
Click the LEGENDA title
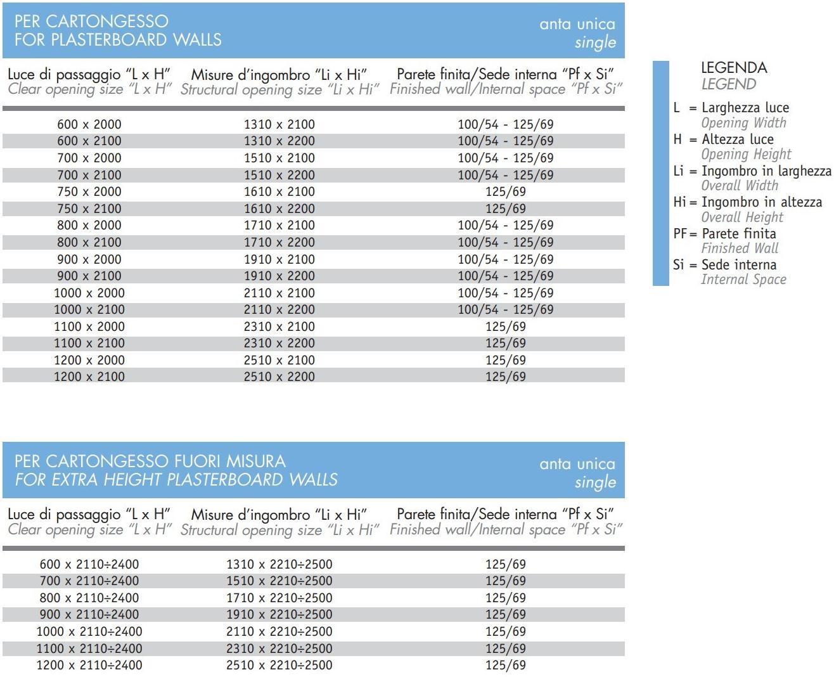tap(733, 68)
